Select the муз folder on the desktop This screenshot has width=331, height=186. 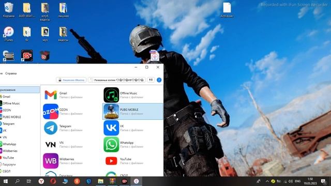pyautogui.click(x=45, y=34)
